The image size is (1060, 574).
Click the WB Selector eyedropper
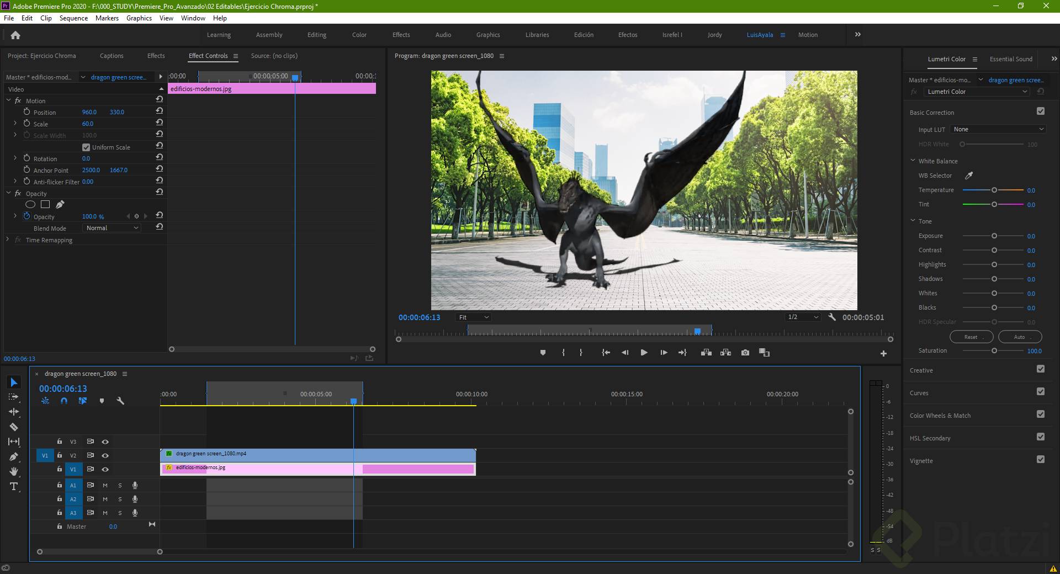pyautogui.click(x=968, y=176)
